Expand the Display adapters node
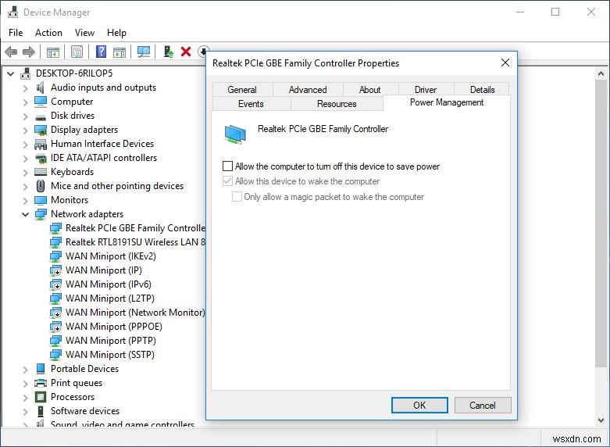Viewport: 610px width, 447px height. tap(25, 131)
